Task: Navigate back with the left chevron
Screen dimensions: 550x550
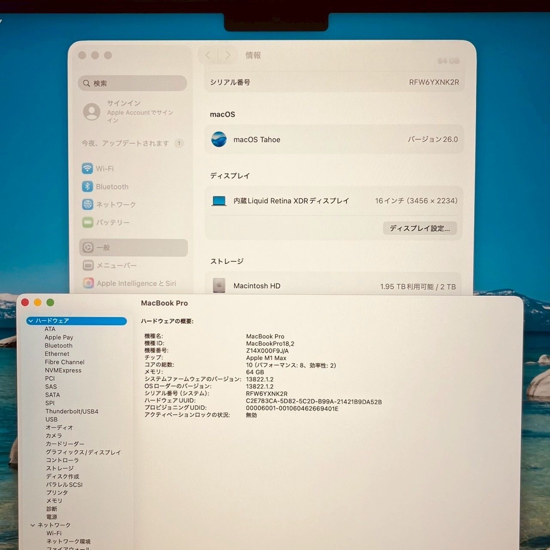Action: pos(208,55)
